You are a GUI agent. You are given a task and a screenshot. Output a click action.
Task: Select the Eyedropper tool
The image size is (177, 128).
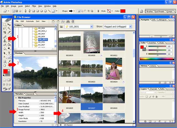pos(9,62)
